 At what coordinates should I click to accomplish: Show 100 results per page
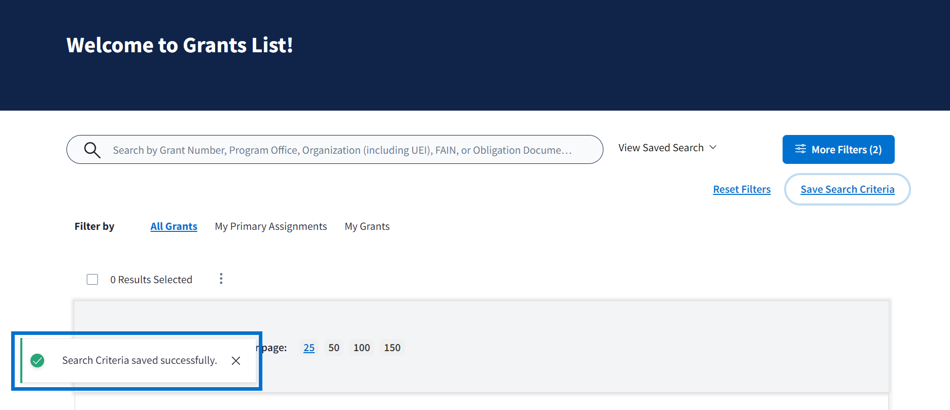tap(362, 348)
